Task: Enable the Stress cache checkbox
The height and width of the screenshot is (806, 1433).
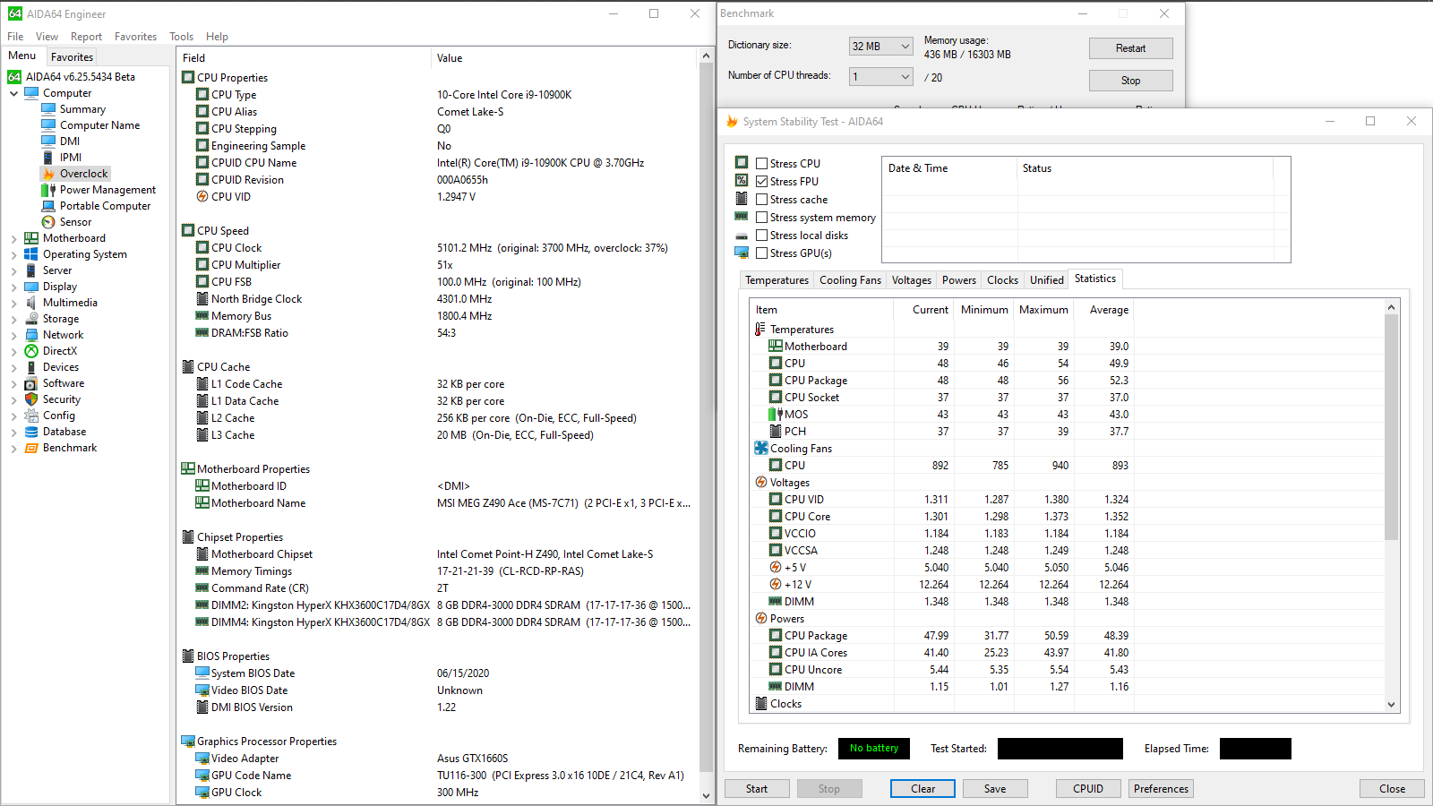Action: 762,200
